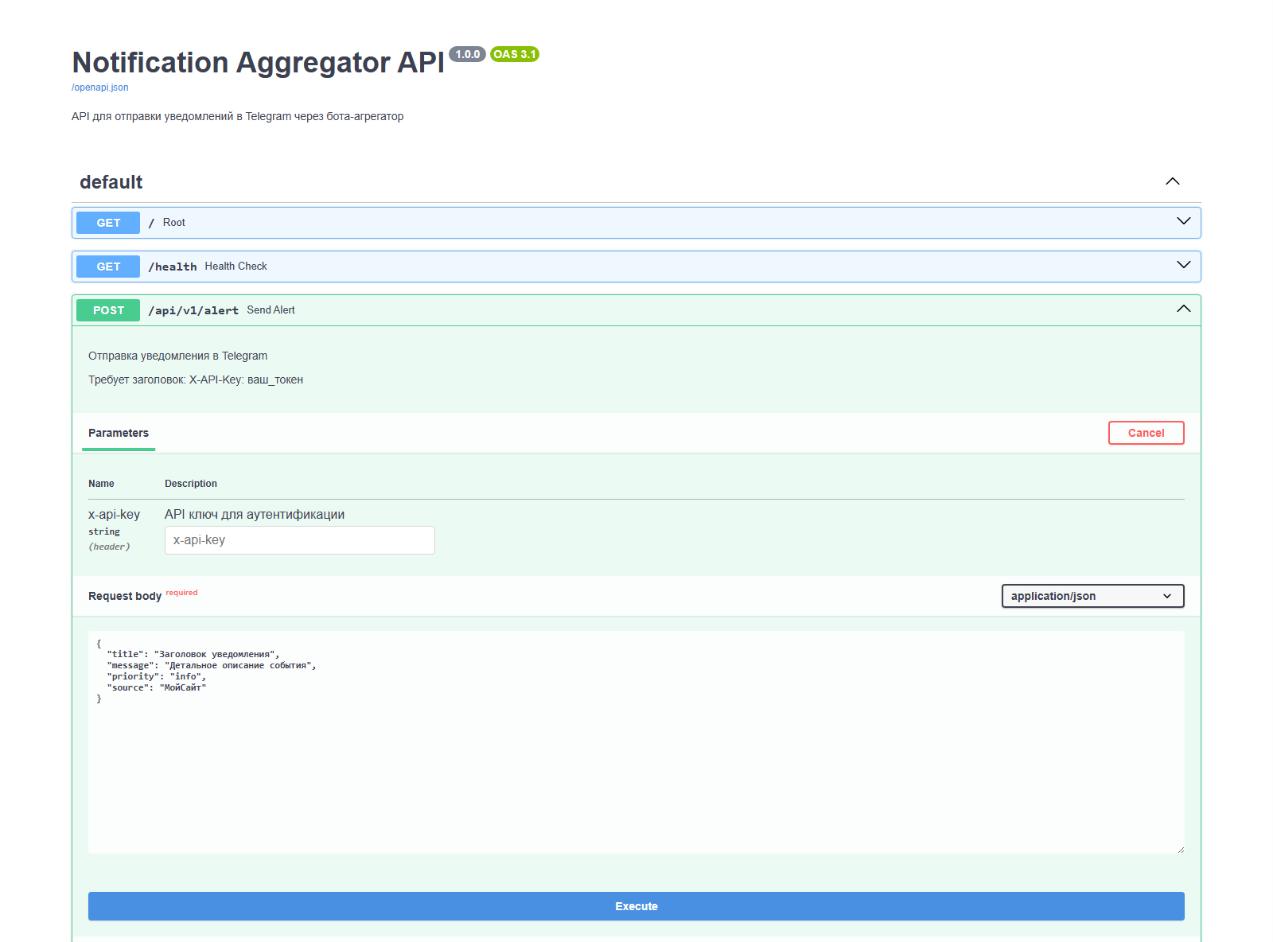Click the request body resize grip
The height and width of the screenshot is (942, 1273).
pyautogui.click(x=1180, y=850)
